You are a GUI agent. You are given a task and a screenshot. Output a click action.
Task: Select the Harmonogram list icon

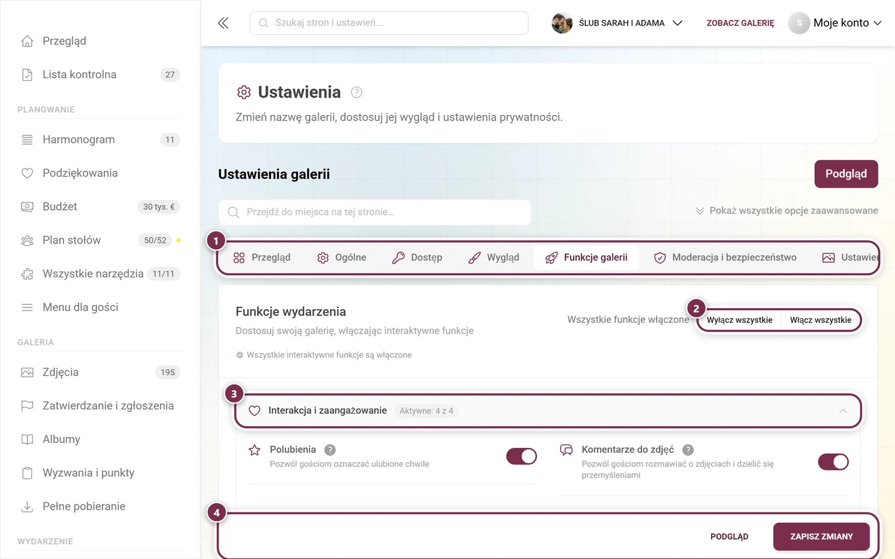27,140
